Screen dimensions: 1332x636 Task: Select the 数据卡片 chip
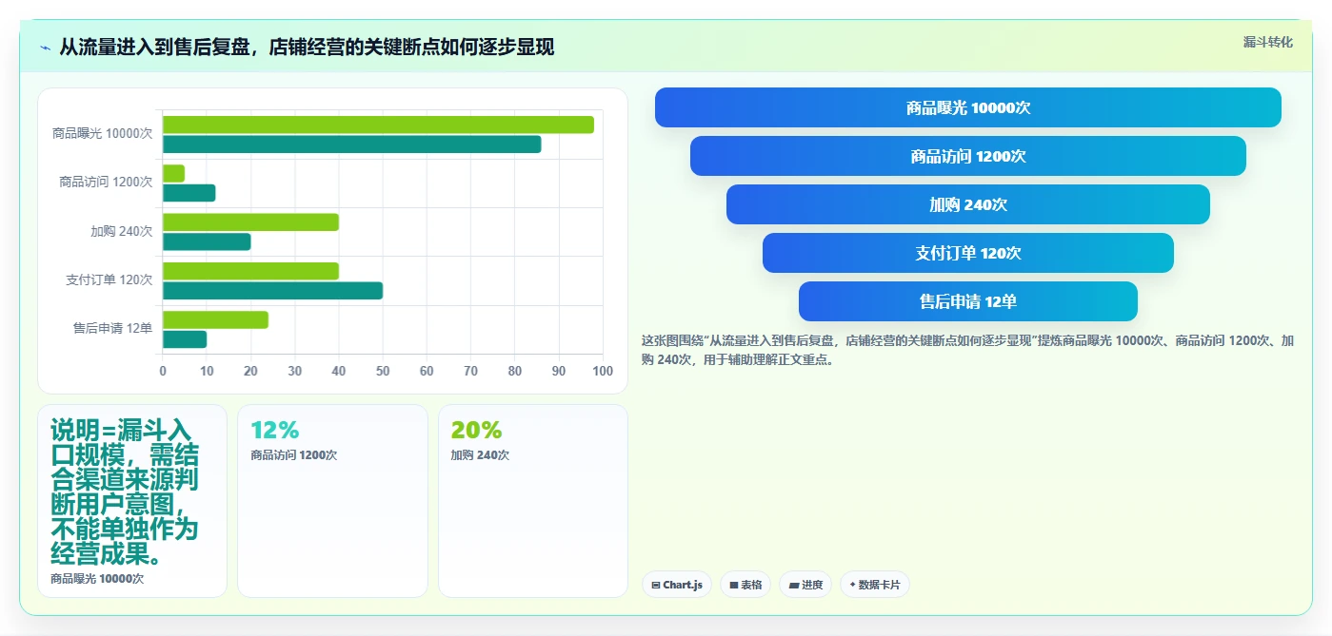point(874,585)
